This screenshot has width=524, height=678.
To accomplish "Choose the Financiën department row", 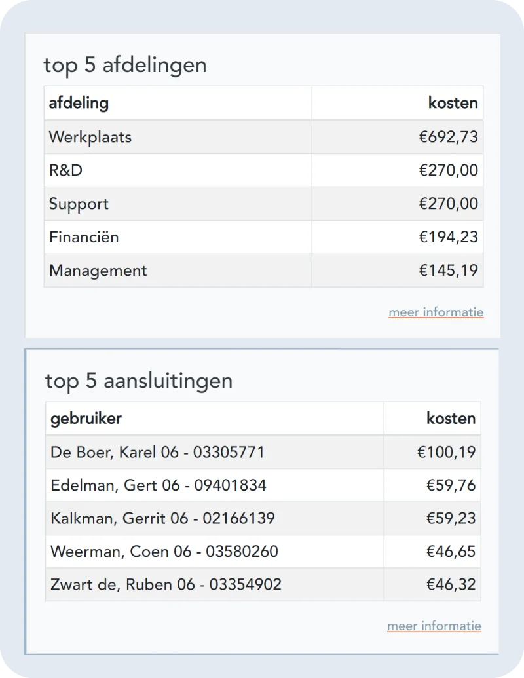I will (x=264, y=237).
